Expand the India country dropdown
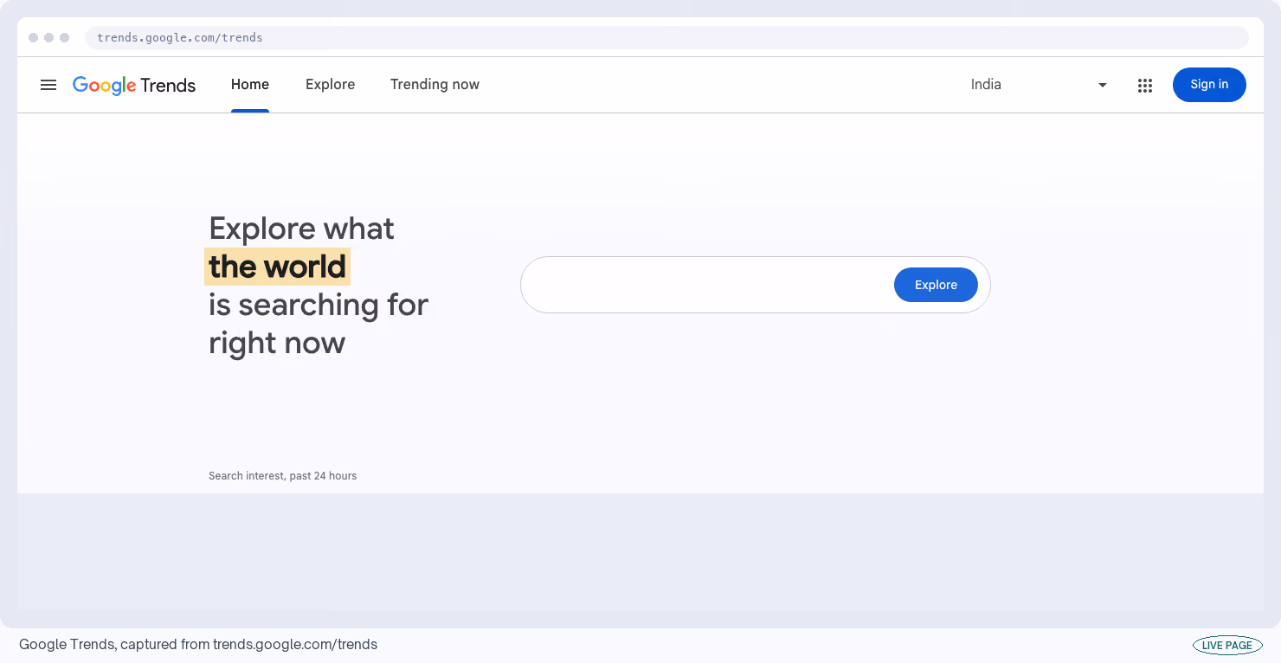The image size is (1281, 663). (1039, 85)
